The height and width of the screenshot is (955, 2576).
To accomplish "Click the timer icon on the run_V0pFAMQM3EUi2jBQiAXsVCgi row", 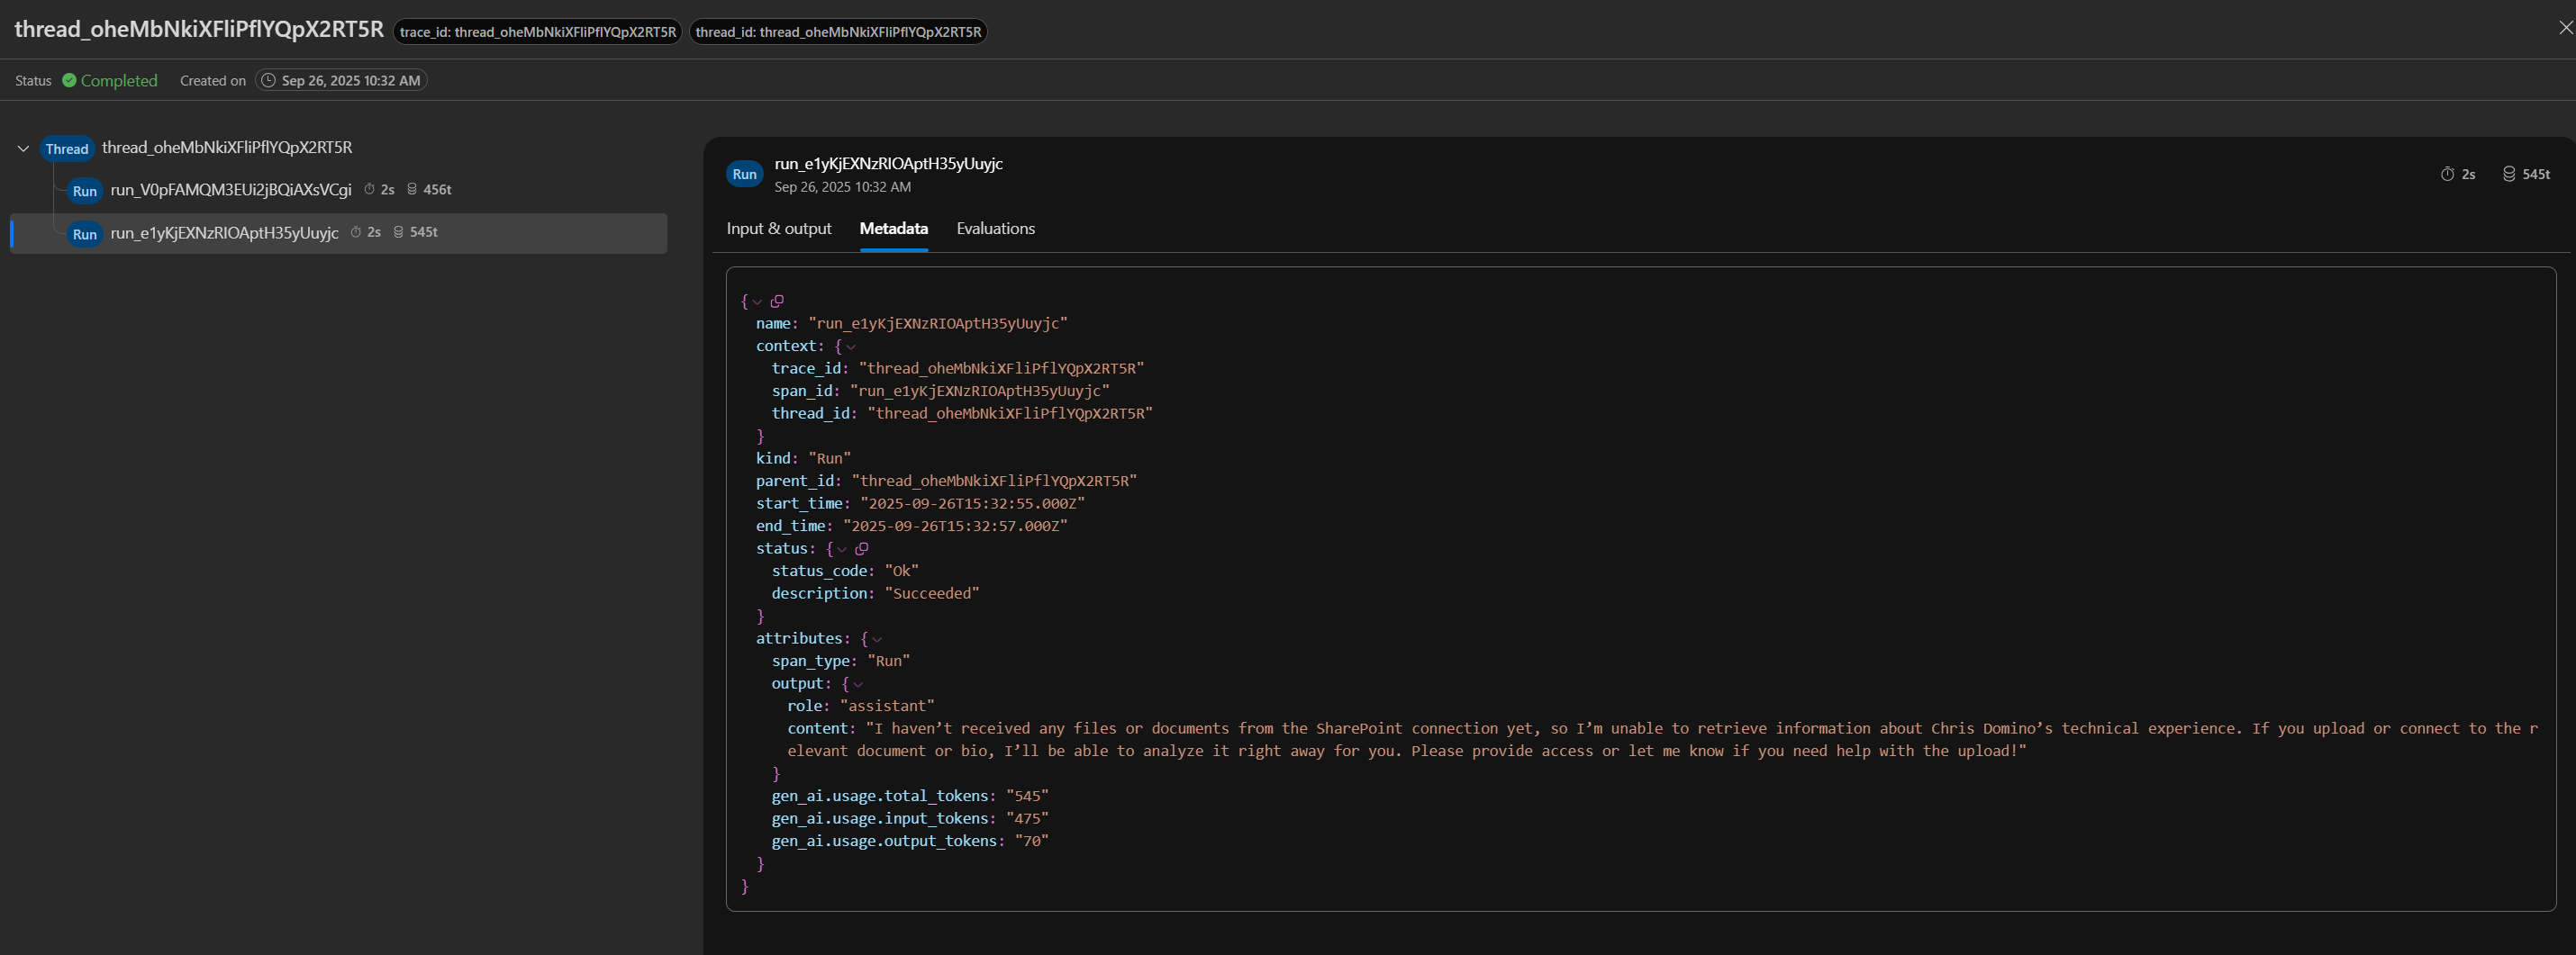I will point(369,190).
